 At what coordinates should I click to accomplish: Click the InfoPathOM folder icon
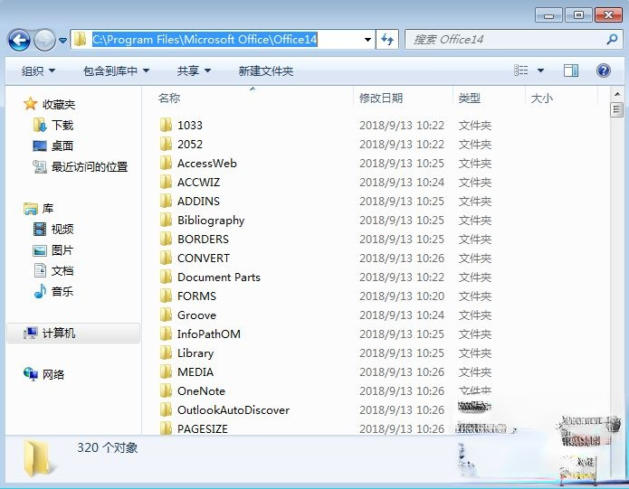tap(166, 334)
